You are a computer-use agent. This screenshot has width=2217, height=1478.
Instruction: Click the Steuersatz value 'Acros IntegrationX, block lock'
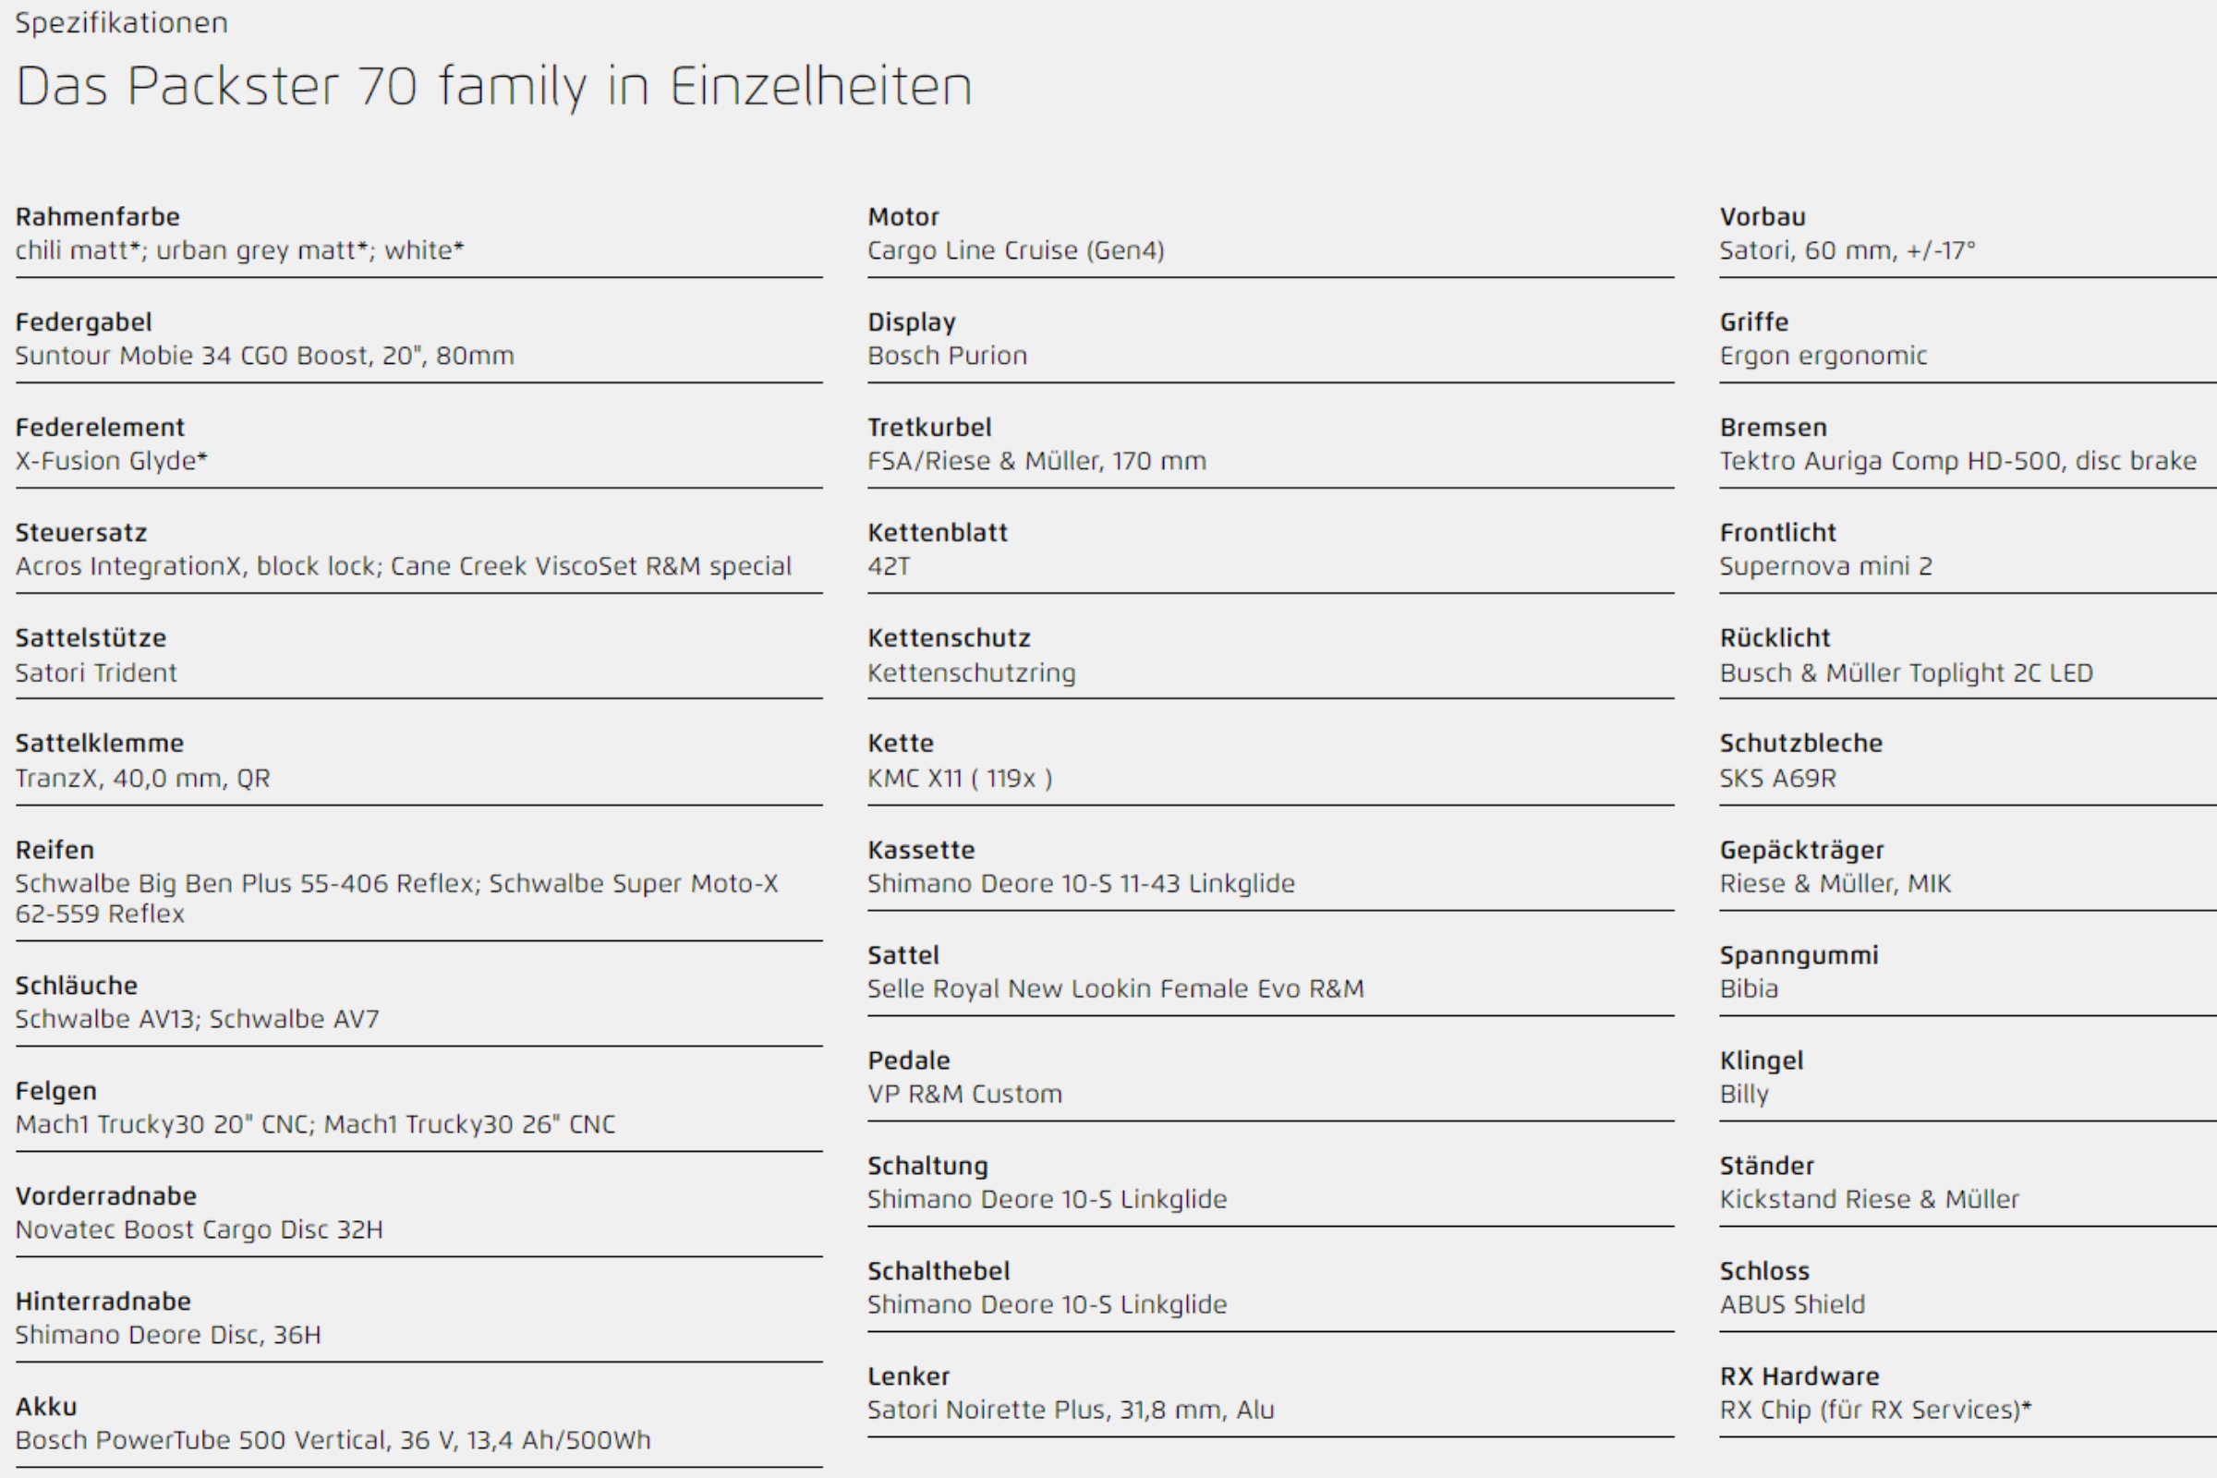tap(198, 566)
